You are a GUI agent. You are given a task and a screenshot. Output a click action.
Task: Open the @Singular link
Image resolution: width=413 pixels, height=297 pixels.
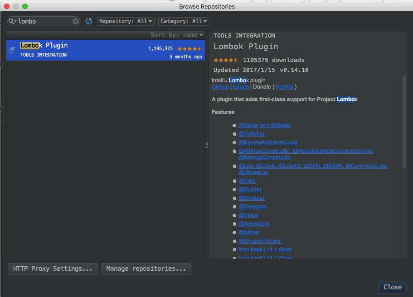[x=252, y=198]
